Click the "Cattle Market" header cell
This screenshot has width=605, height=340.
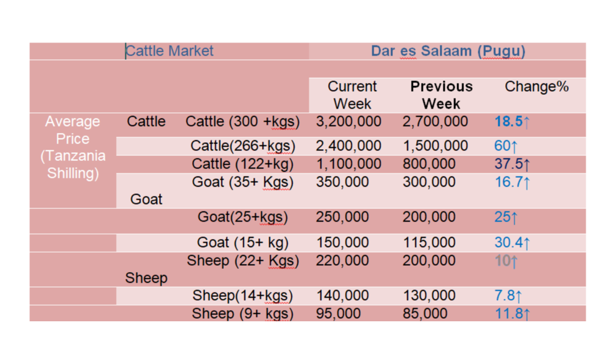pos(170,51)
